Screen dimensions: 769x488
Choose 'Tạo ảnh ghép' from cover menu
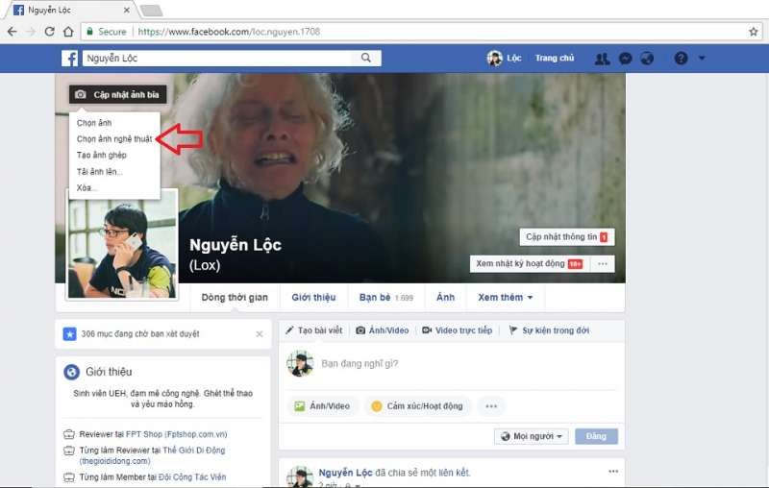(x=102, y=155)
